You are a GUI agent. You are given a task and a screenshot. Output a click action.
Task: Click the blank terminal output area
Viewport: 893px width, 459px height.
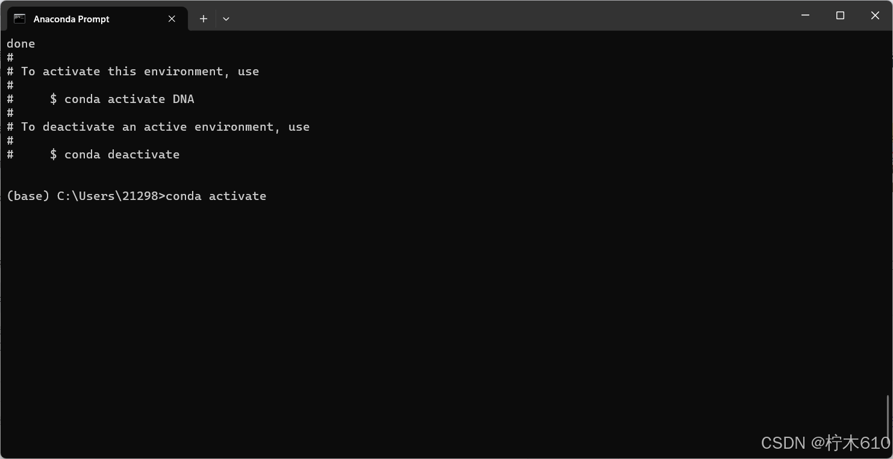click(422, 301)
